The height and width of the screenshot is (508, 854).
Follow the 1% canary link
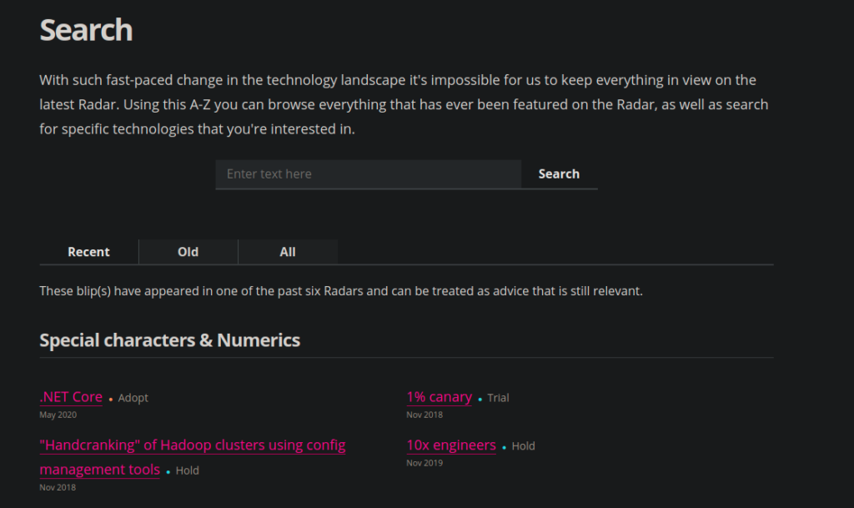click(x=439, y=397)
